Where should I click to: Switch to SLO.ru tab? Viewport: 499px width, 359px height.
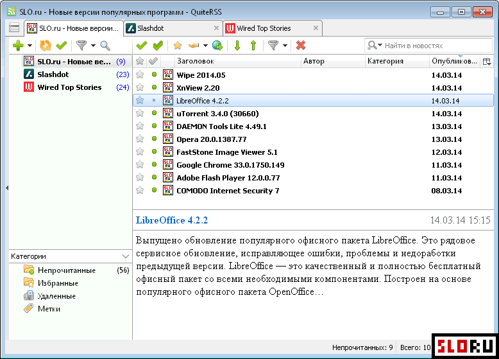pyautogui.click(x=74, y=28)
